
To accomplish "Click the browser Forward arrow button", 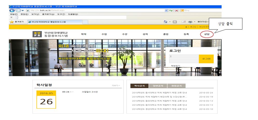I will [x=17, y=10].
